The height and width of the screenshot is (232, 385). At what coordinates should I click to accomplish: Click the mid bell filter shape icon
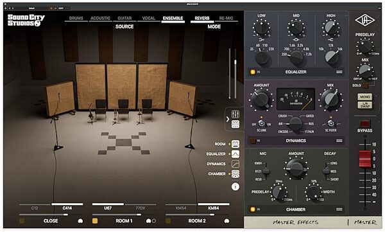pos(296,40)
